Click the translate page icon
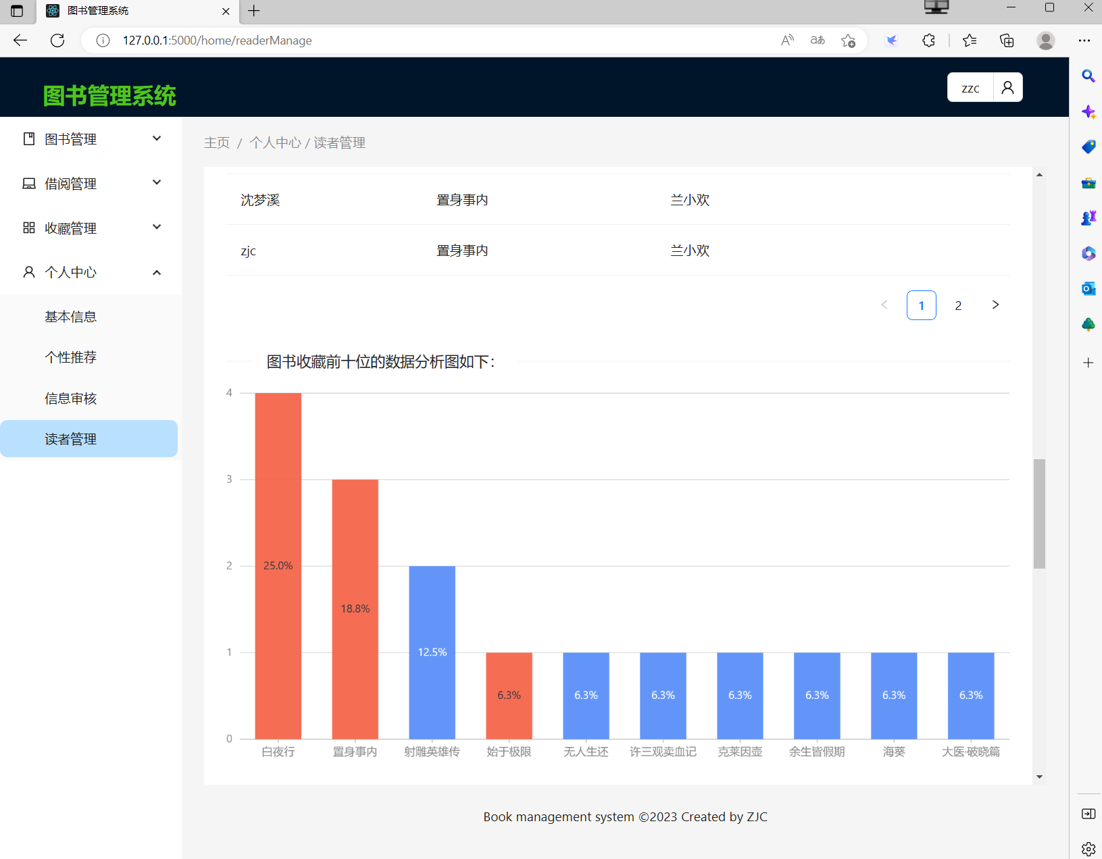The width and height of the screenshot is (1102, 859). click(x=818, y=41)
